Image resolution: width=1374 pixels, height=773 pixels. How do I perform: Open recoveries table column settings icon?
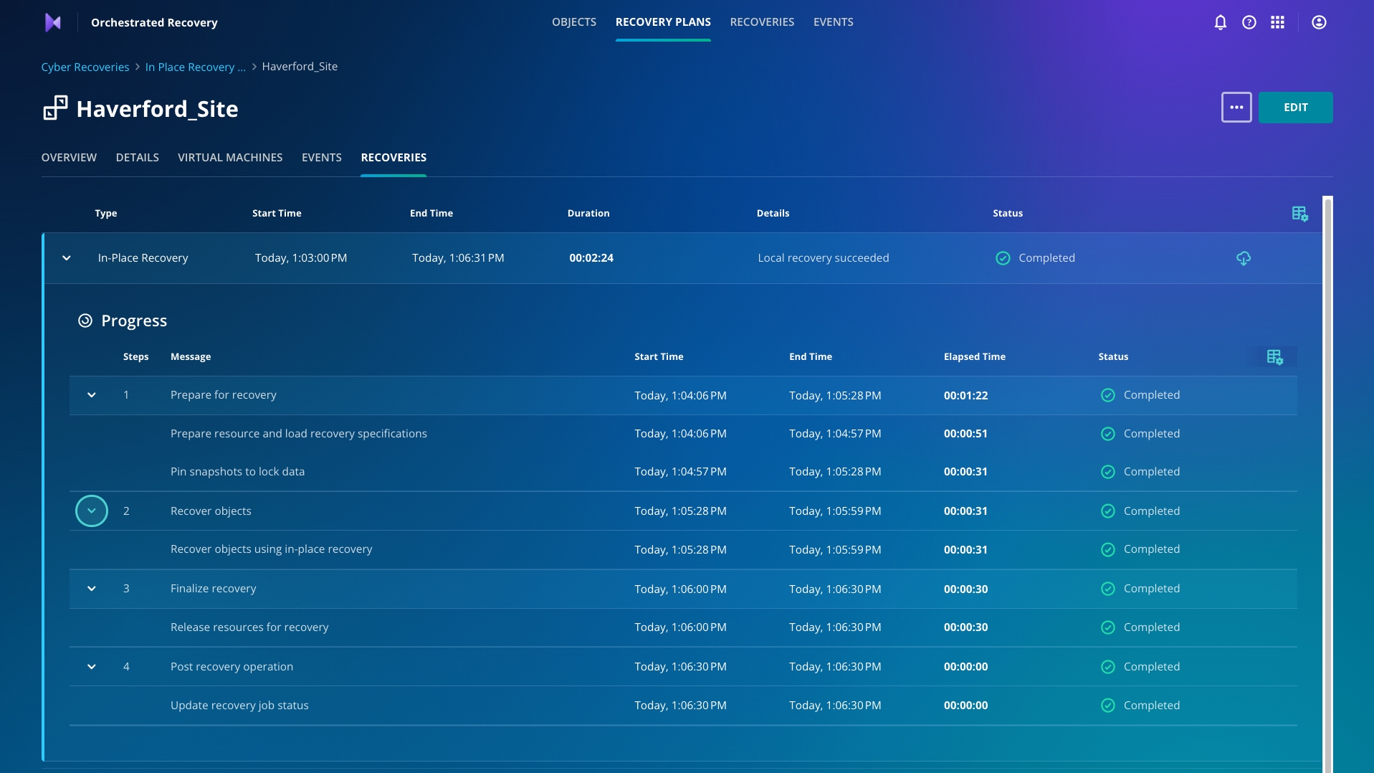[1299, 214]
